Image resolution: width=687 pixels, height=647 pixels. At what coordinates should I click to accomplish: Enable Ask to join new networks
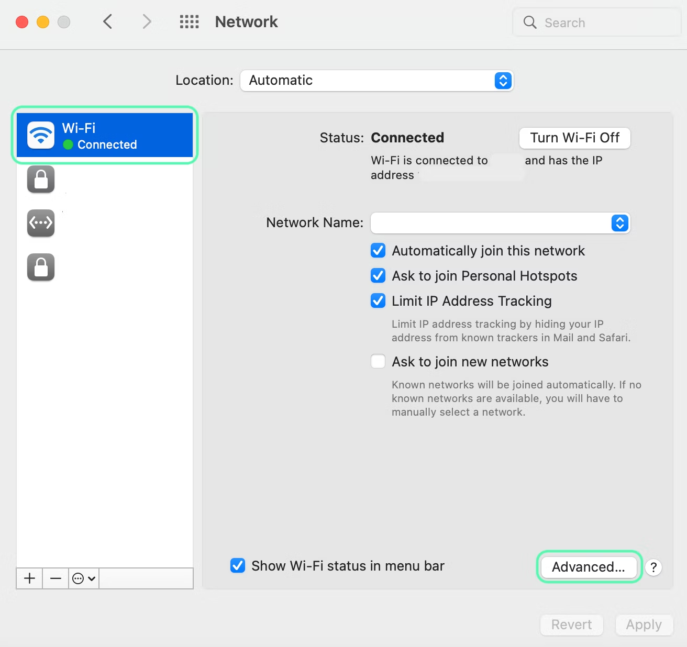[x=378, y=361]
